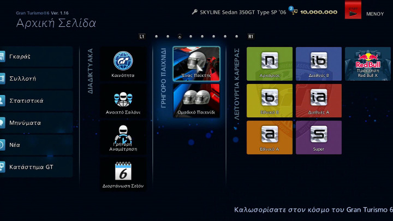This screenshot has width=393, height=221.
Task: Open the Διοργάνωση Σεζόν calendar tile
Action: pyautogui.click(x=123, y=175)
